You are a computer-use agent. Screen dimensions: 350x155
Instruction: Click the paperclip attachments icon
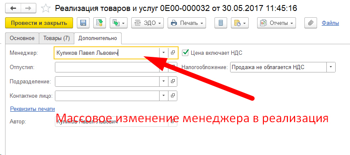(x=311, y=23)
